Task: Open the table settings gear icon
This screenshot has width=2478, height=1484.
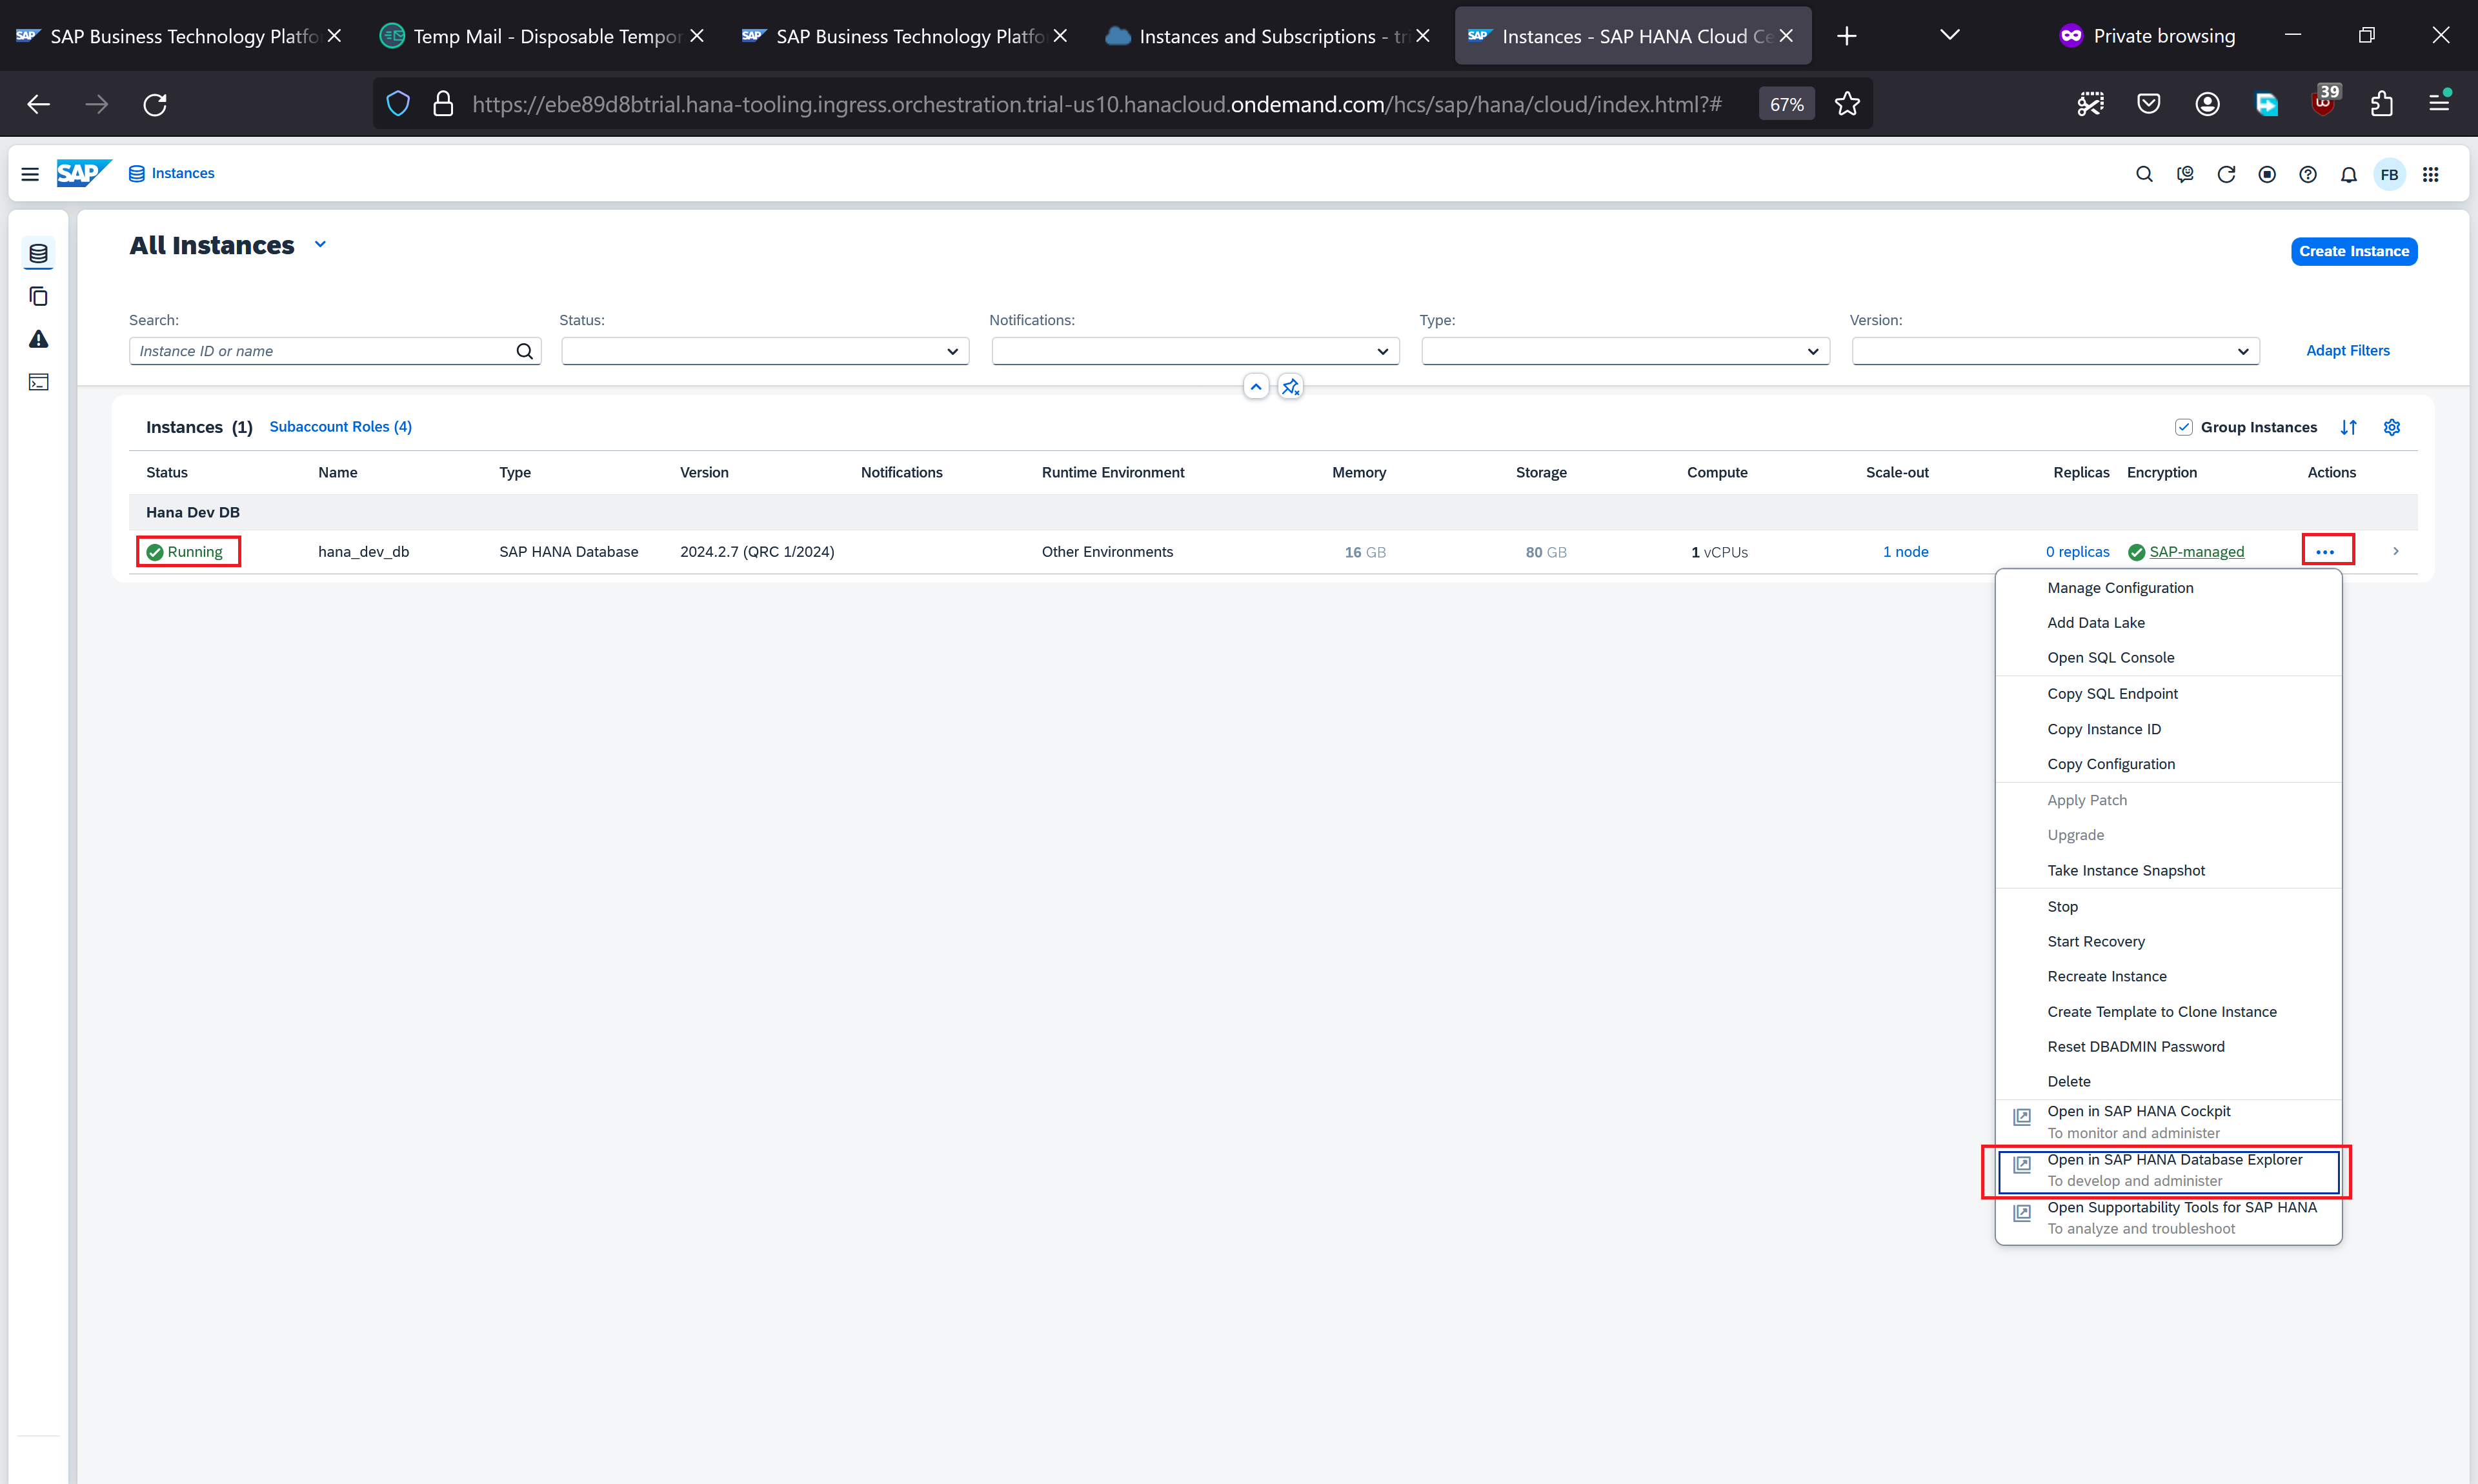Action: tap(2391, 427)
